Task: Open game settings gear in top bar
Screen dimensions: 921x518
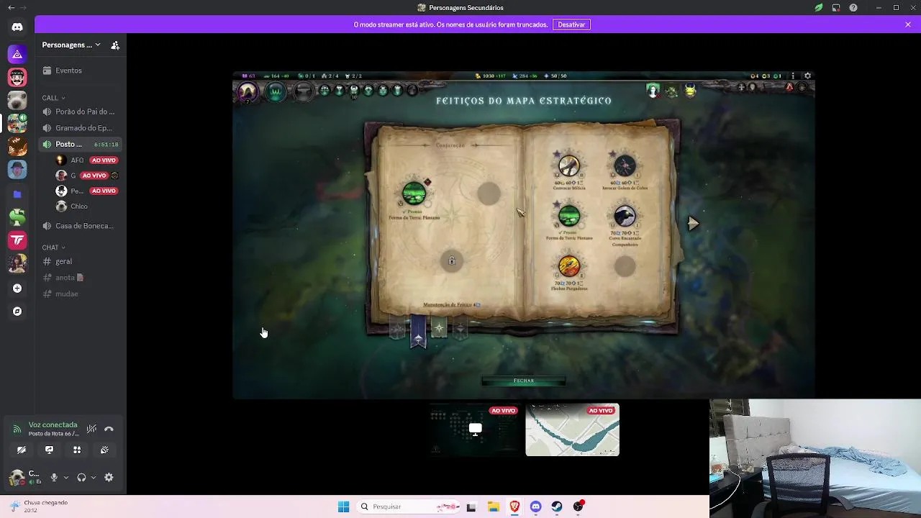Action: pos(807,76)
